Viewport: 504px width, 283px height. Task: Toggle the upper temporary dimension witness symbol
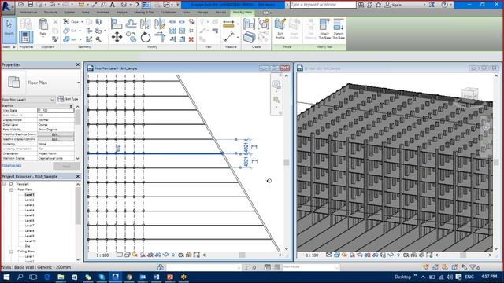tap(254, 147)
